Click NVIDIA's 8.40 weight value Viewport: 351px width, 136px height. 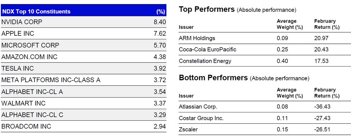[x=160, y=22]
